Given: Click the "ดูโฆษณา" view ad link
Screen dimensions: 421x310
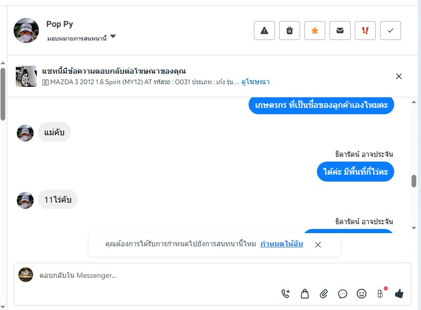Looking at the screenshot, I should (255, 82).
